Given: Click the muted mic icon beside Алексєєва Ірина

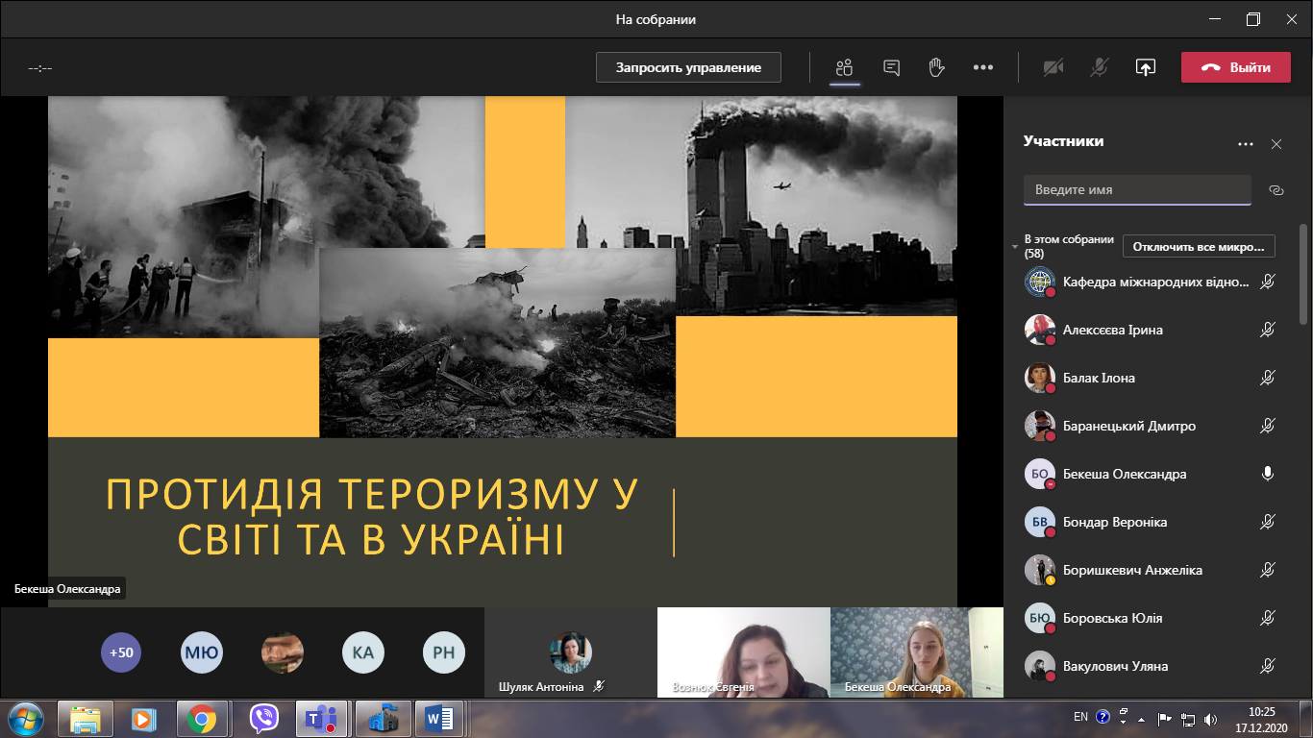Looking at the screenshot, I should [1268, 330].
